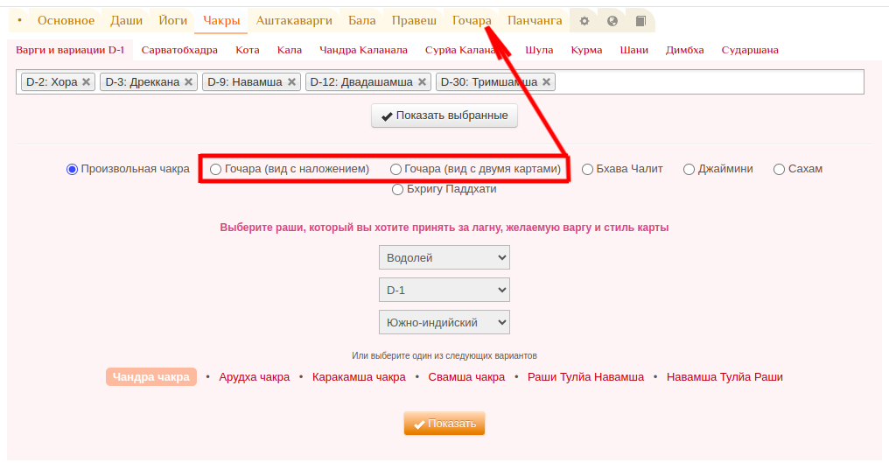Remove the D-2: Хора tag
This screenshot has width=889, height=470.
click(x=86, y=81)
